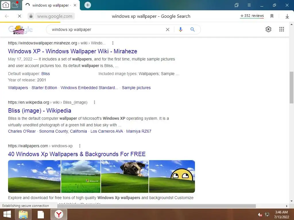Click the horizontal scrollbar right arrow

(287, 206)
